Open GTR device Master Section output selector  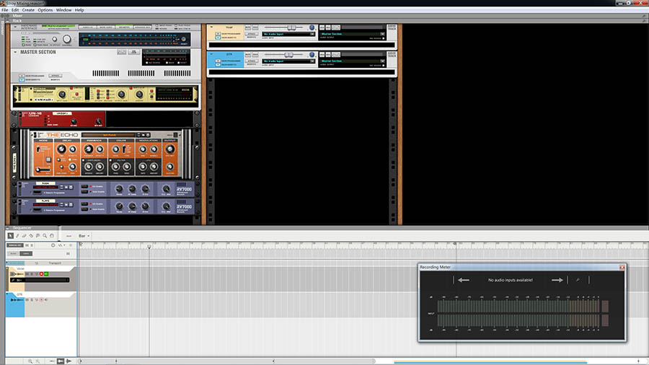(352, 61)
